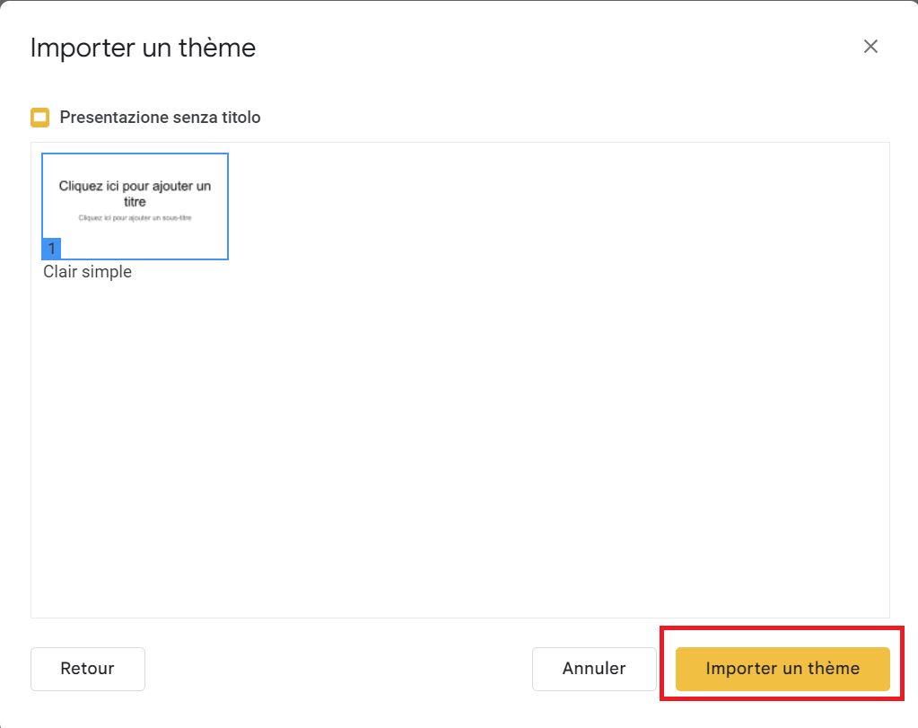Click blank area right of the Clair simple thumbnail
Screen dimensions: 918x728
(449, 206)
